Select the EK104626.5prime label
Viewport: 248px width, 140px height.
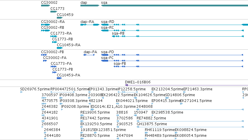tap(149, 95)
